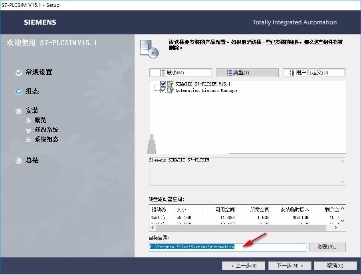361x275 pixels.
Task: Click the 组态 step indicator
Action: [x=19, y=92]
